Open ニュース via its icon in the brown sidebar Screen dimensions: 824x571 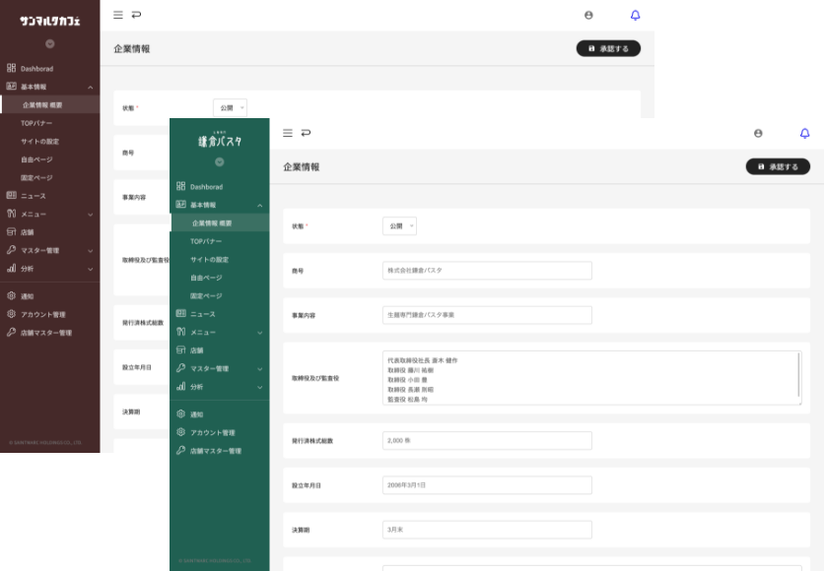point(11,195)
